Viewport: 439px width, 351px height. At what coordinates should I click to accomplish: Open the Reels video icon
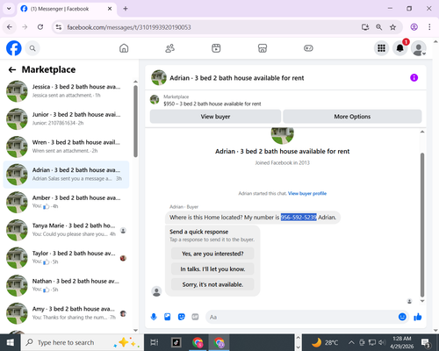click(216, 48)
